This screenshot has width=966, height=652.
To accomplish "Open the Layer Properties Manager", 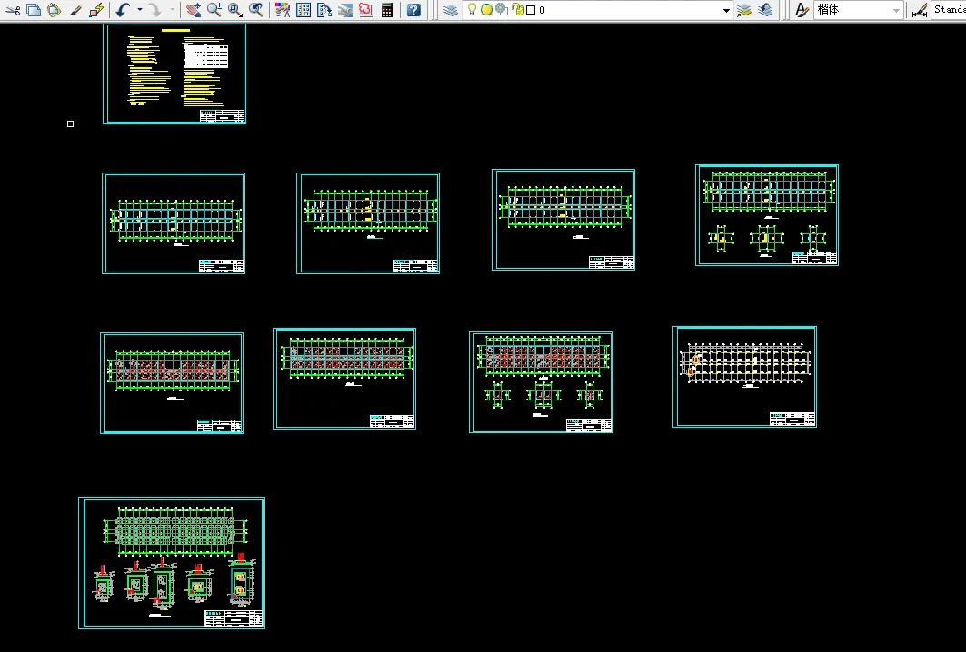I will pyautogui.click(x=451, y=10).
